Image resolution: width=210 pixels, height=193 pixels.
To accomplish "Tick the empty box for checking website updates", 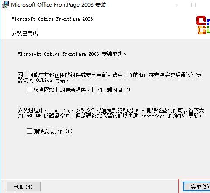I will pyautogui.click(x=29, y=90).
